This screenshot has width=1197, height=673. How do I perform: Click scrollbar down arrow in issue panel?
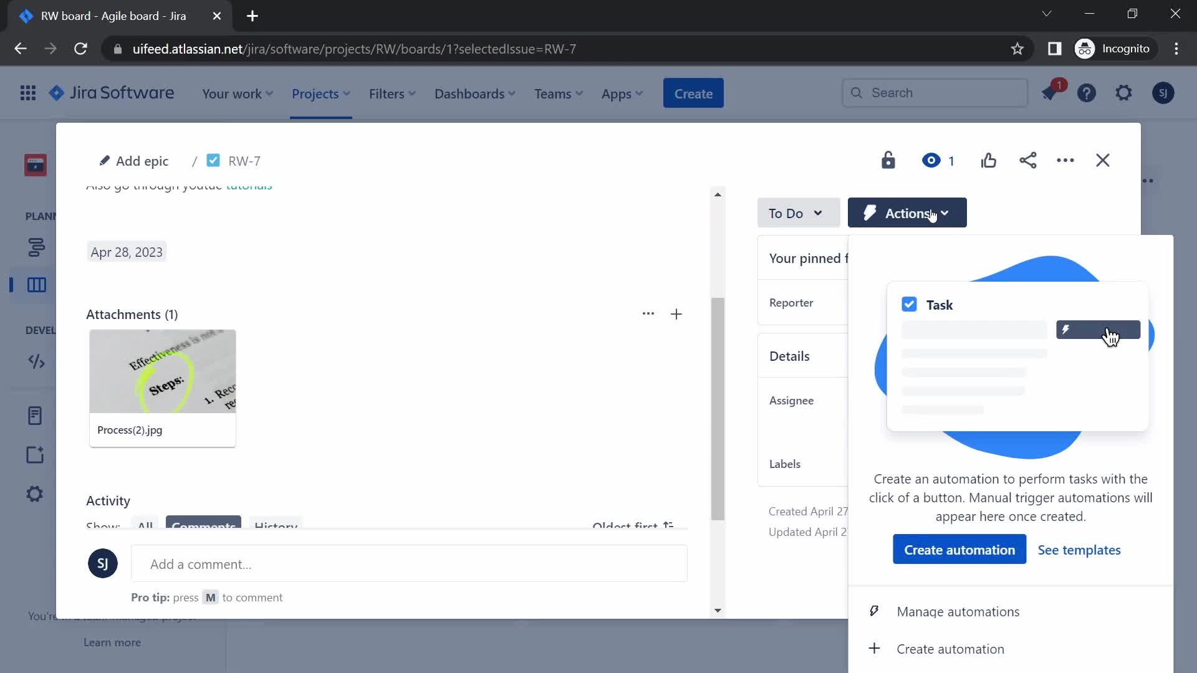pos(718,611)
